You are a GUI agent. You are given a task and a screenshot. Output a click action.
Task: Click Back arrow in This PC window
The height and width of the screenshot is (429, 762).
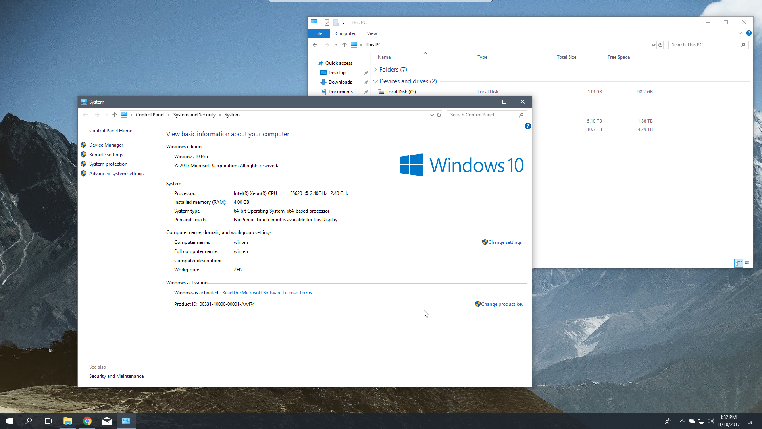pyautogui.click(x=315, y=45)
